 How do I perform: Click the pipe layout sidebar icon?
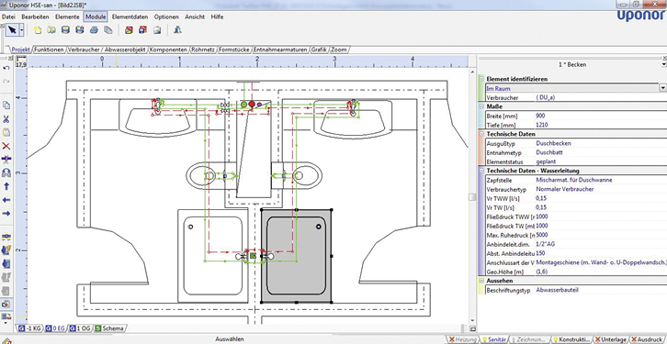tap(6, 237)
